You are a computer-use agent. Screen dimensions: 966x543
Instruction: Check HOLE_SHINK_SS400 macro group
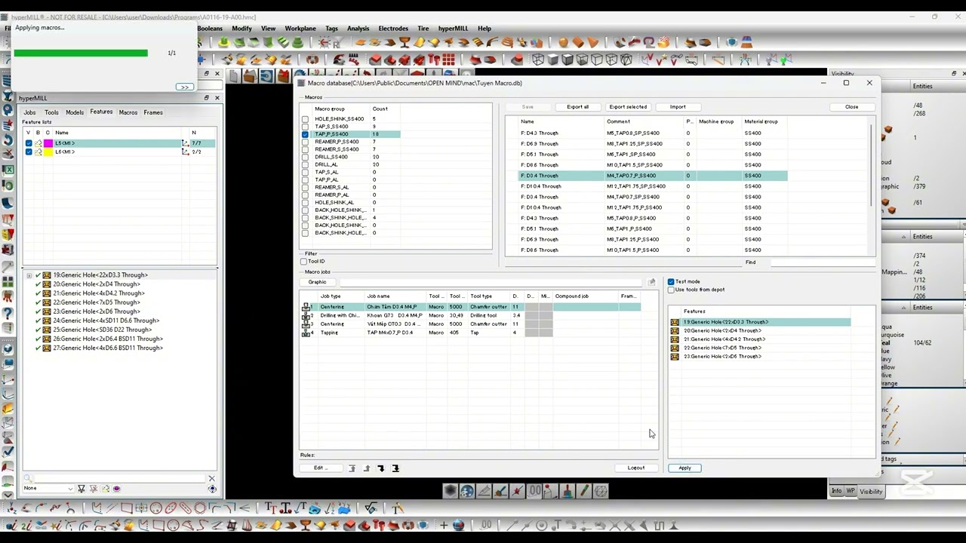[x=305, y=119]
